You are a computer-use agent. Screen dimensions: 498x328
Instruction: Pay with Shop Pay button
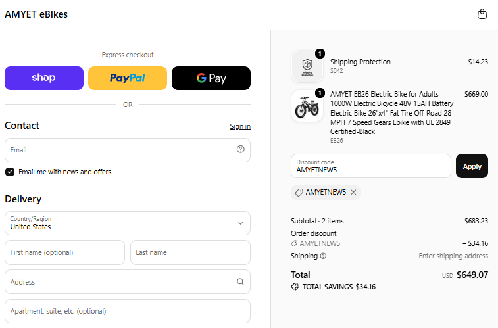[44, 78]
